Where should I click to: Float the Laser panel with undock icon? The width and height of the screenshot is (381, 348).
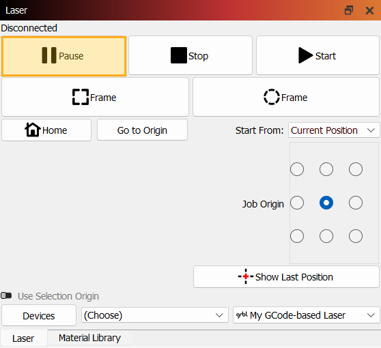point(349,10)
